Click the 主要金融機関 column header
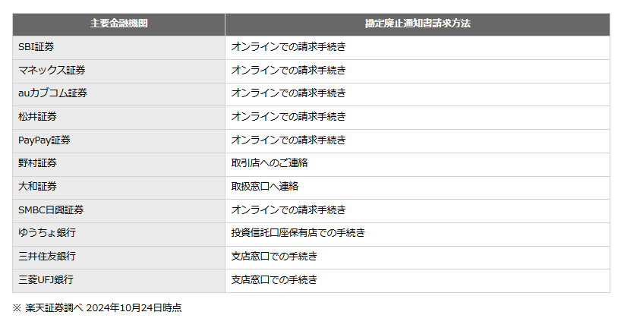This screenshot has height=334, width=640. click(x=118, y=24)
